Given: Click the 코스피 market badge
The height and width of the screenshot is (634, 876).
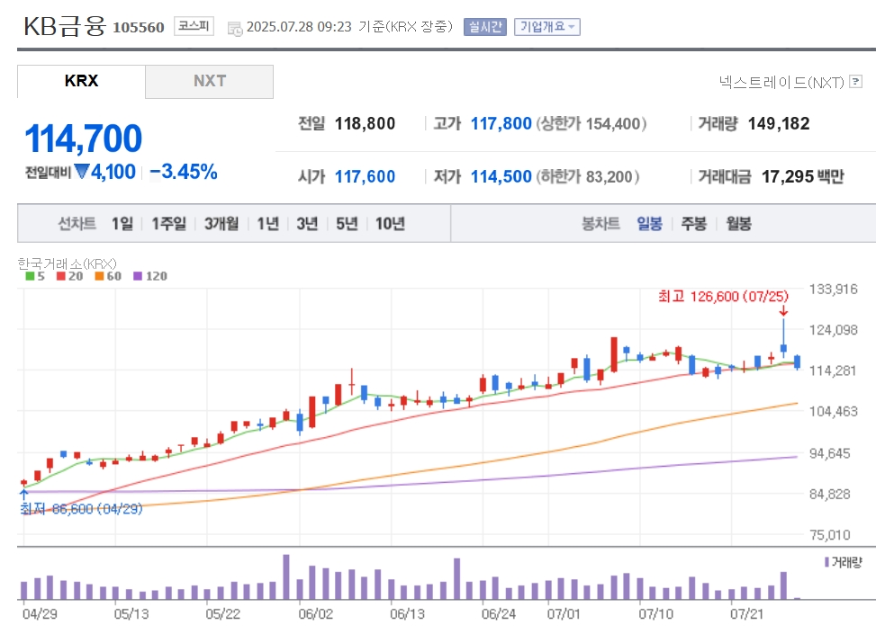Looking at the screenshot, I should [x=194, y=26].
